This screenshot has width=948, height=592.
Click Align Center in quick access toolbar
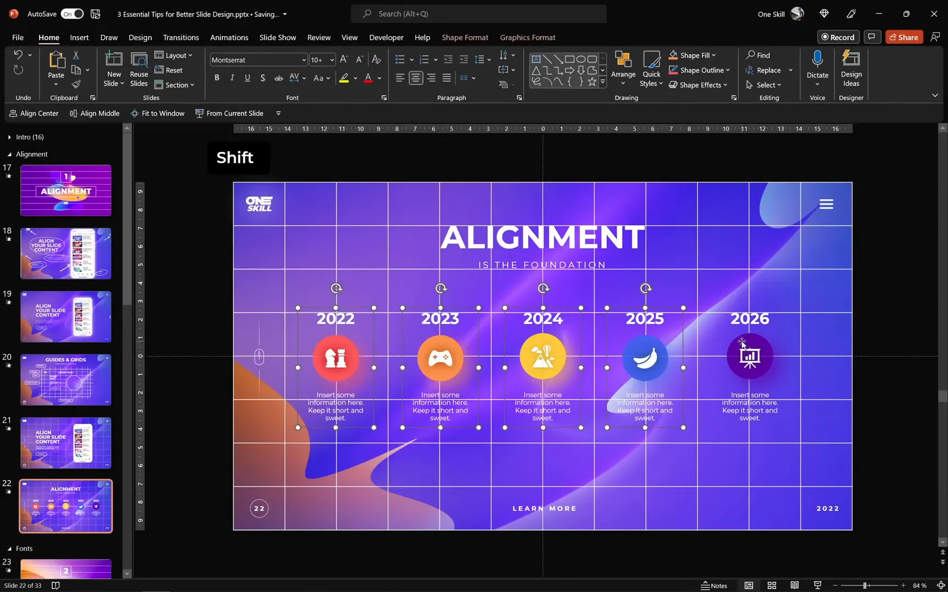click(33, 113)
